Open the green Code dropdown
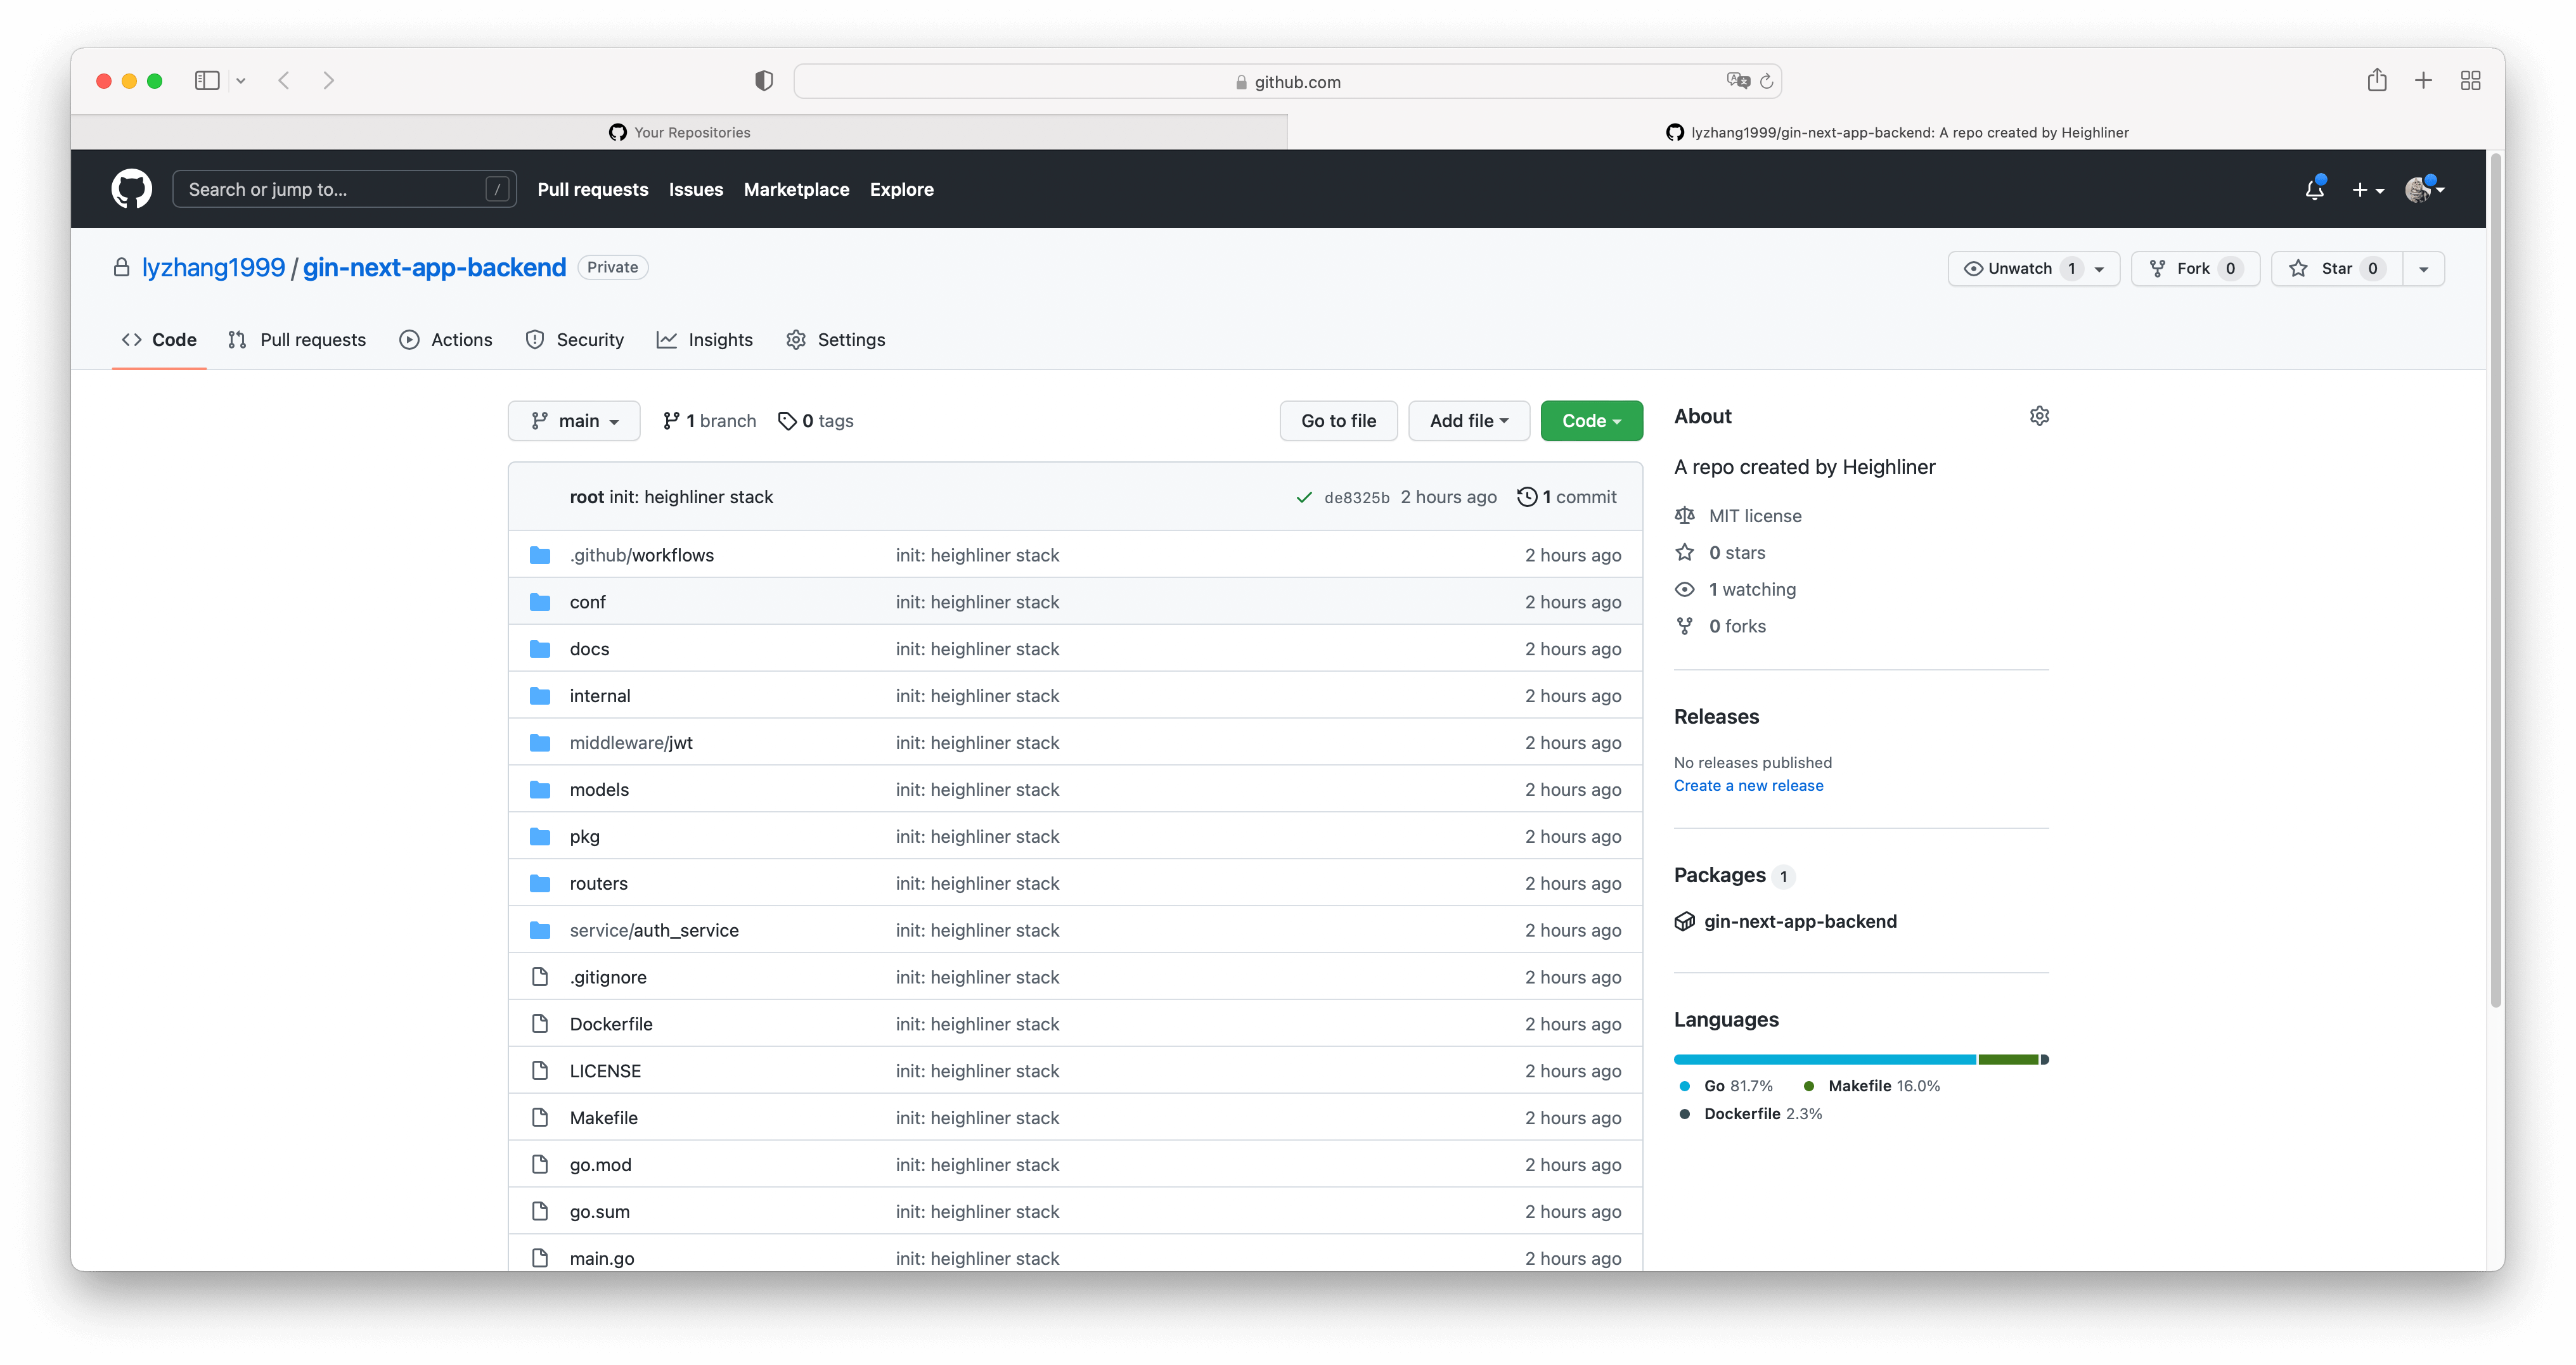2576x1365 pixels. coord(1591,421)
